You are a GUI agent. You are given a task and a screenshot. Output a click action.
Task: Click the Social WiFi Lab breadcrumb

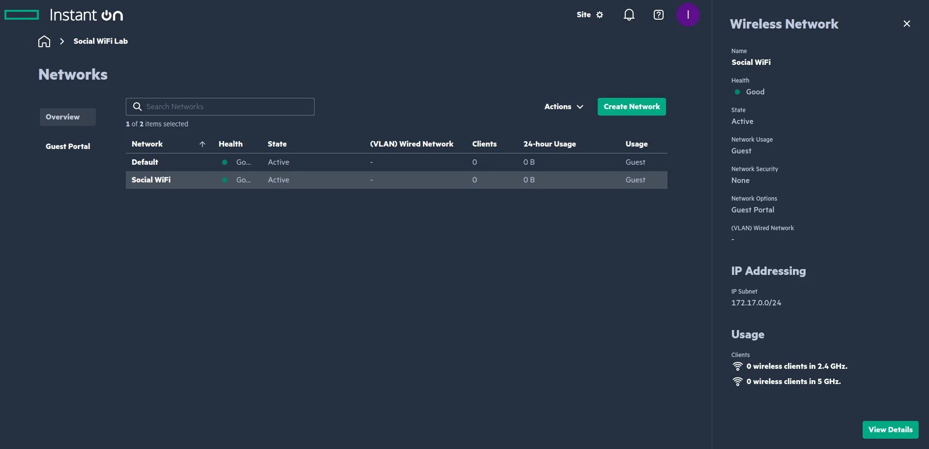pyautogui.click(x=100, y=41)
